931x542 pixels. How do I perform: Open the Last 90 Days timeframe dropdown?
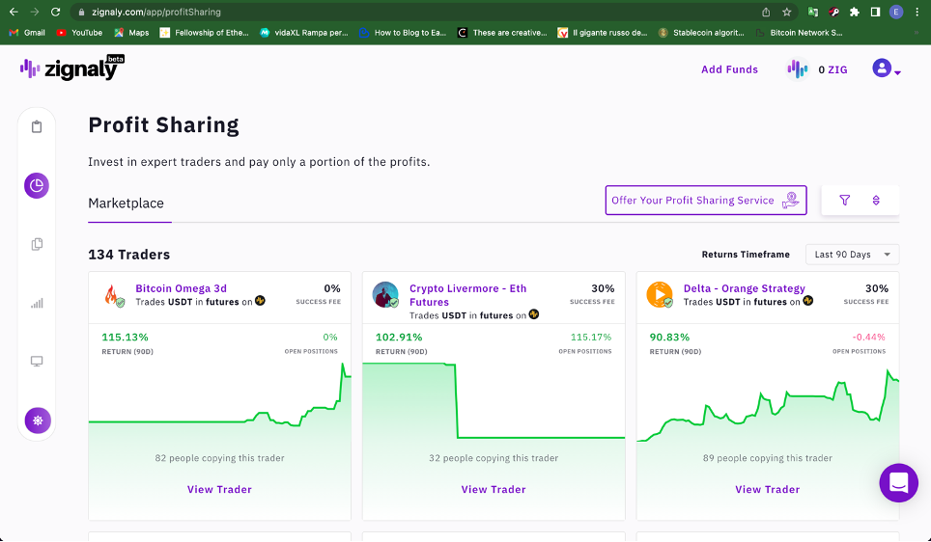click(x=852, y=255)
